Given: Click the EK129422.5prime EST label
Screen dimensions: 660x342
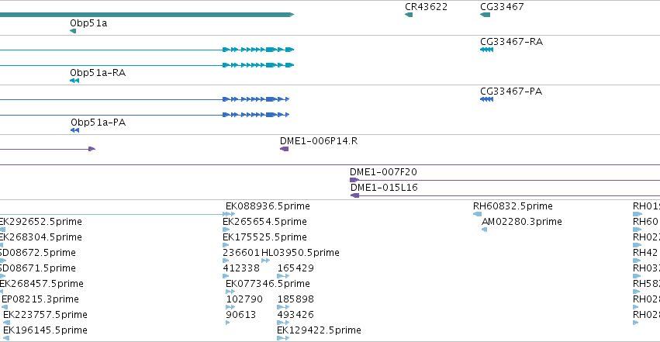Looking at the screenshot, I should pyautogui.click(x=319, y=330).
